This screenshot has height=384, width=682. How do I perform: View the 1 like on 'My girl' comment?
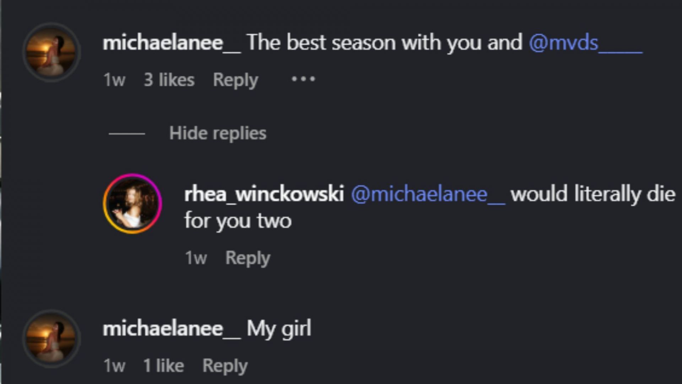163,366
